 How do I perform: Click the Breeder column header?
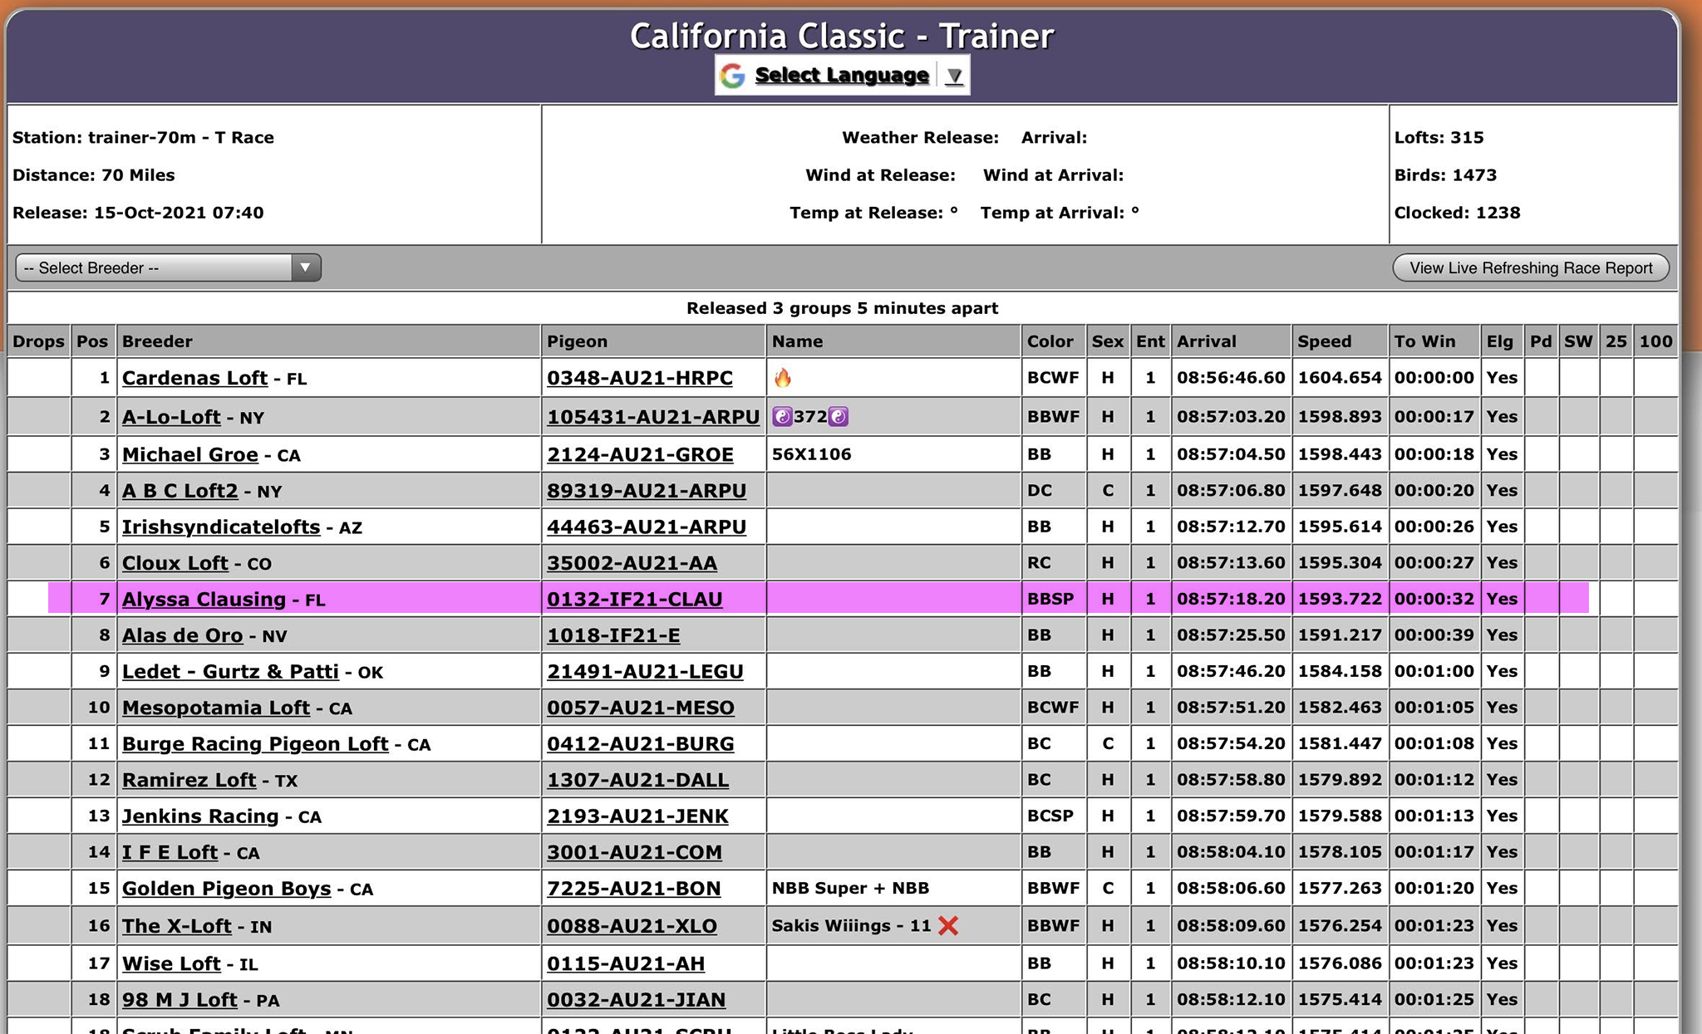[157, 341]
